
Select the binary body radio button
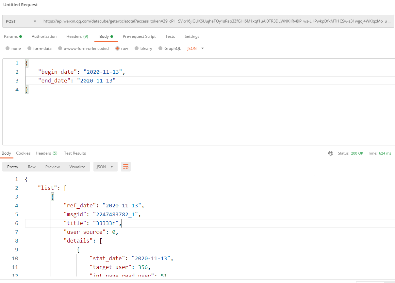(137, 49)
